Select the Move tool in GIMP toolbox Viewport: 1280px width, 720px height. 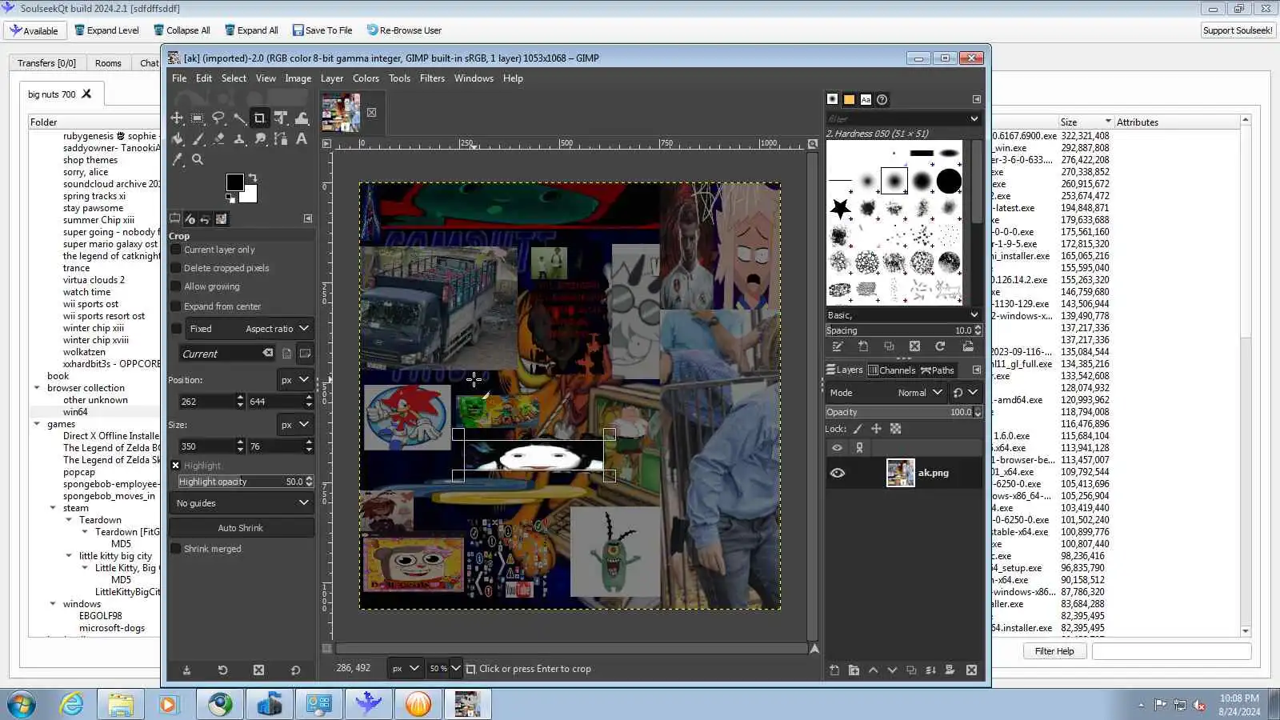[x=177, y=118]
